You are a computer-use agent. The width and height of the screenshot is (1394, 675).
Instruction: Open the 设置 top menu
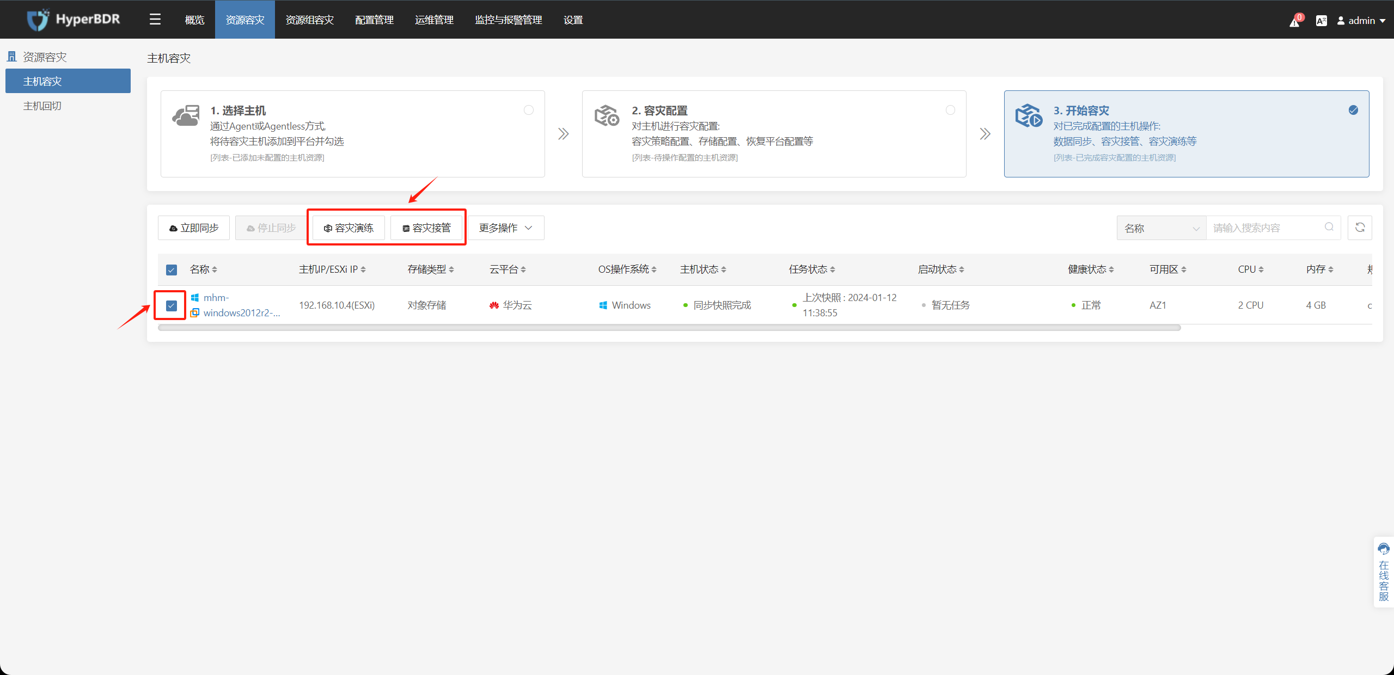tap(573, 20)
